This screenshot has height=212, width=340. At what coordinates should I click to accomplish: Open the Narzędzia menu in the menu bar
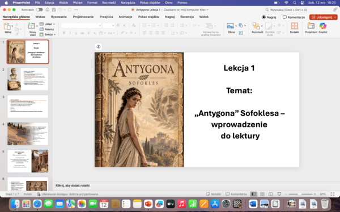128,3
